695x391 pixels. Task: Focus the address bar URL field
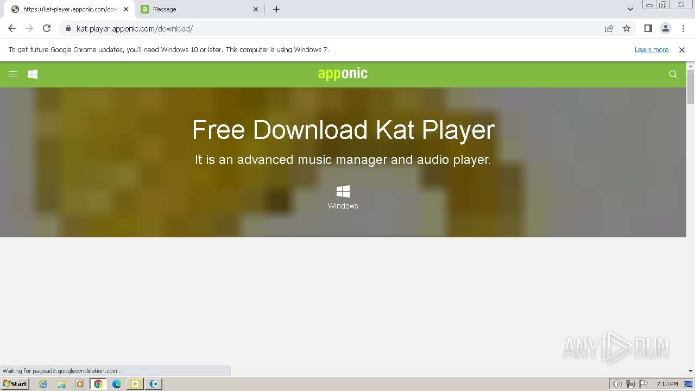337,29
